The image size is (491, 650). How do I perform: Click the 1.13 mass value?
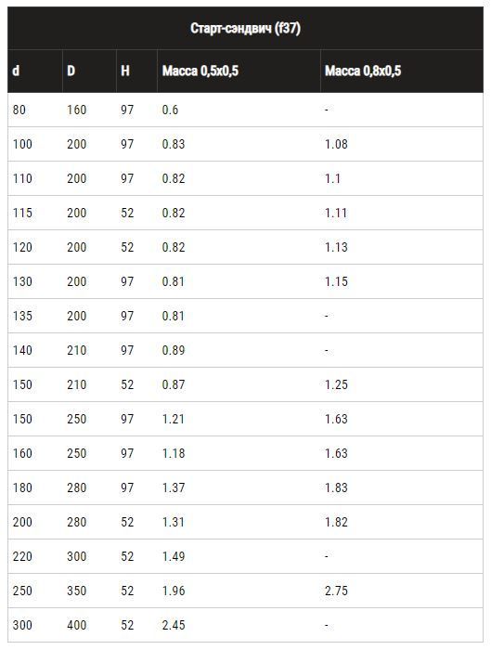tap(336, 248)
